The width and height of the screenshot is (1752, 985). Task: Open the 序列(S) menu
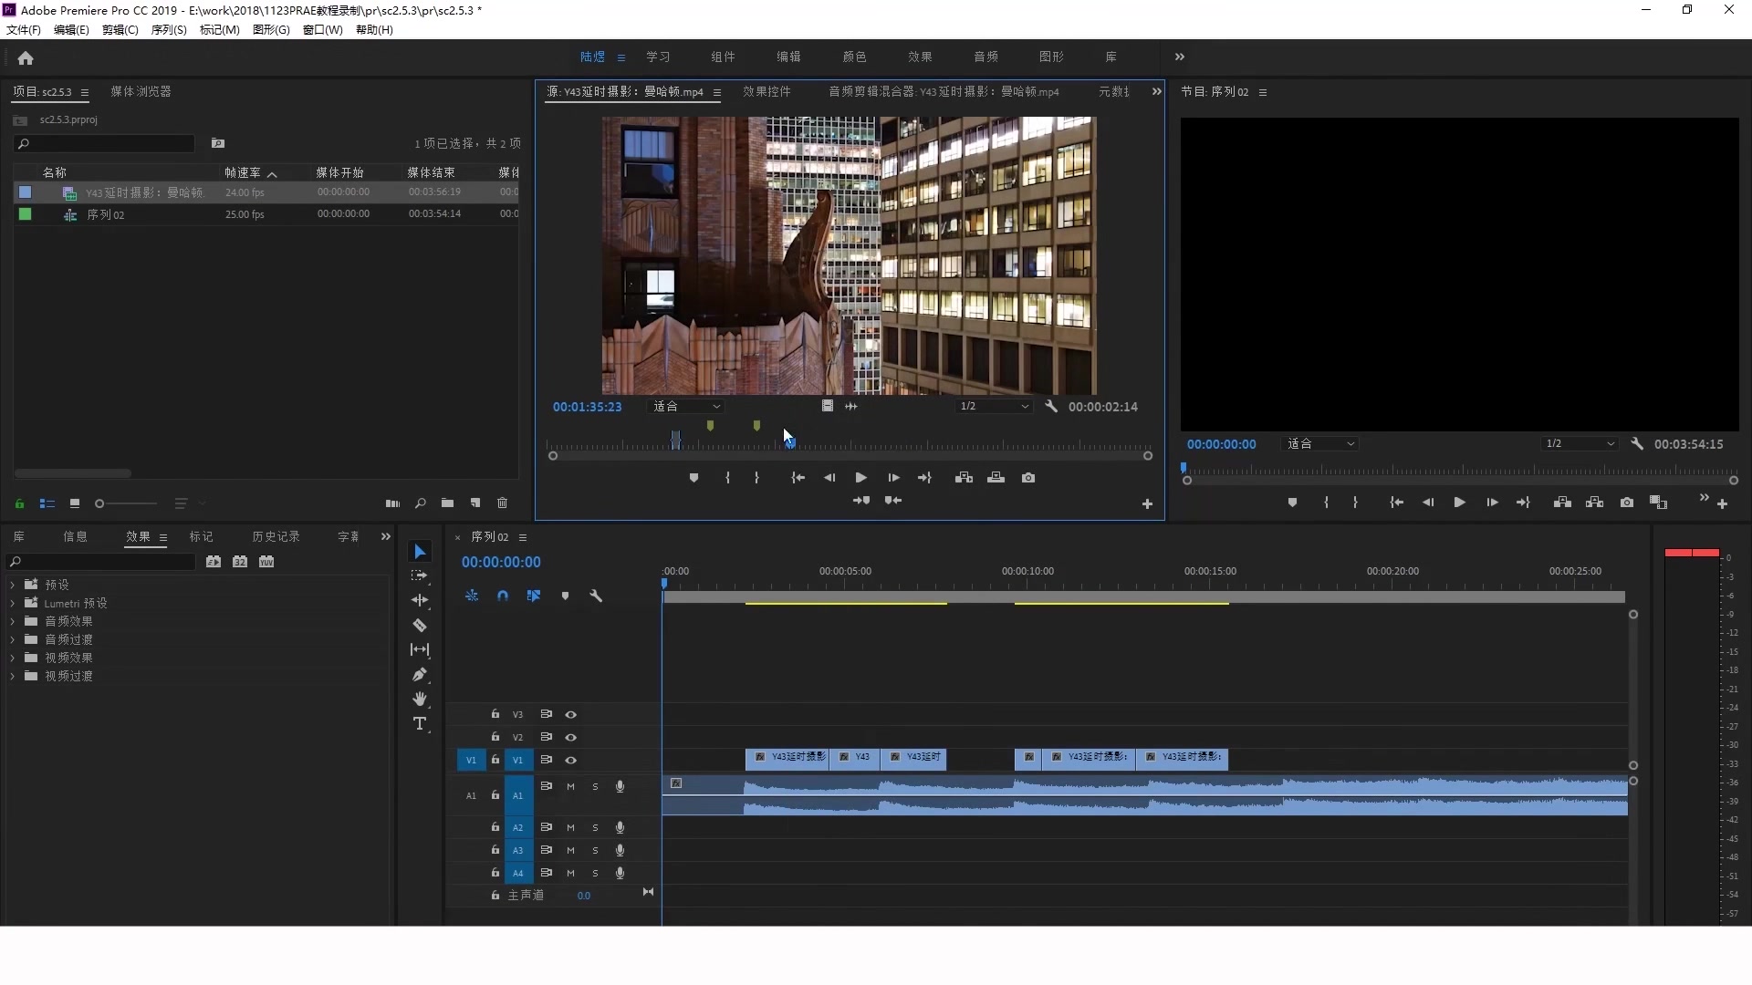point(169,30)
